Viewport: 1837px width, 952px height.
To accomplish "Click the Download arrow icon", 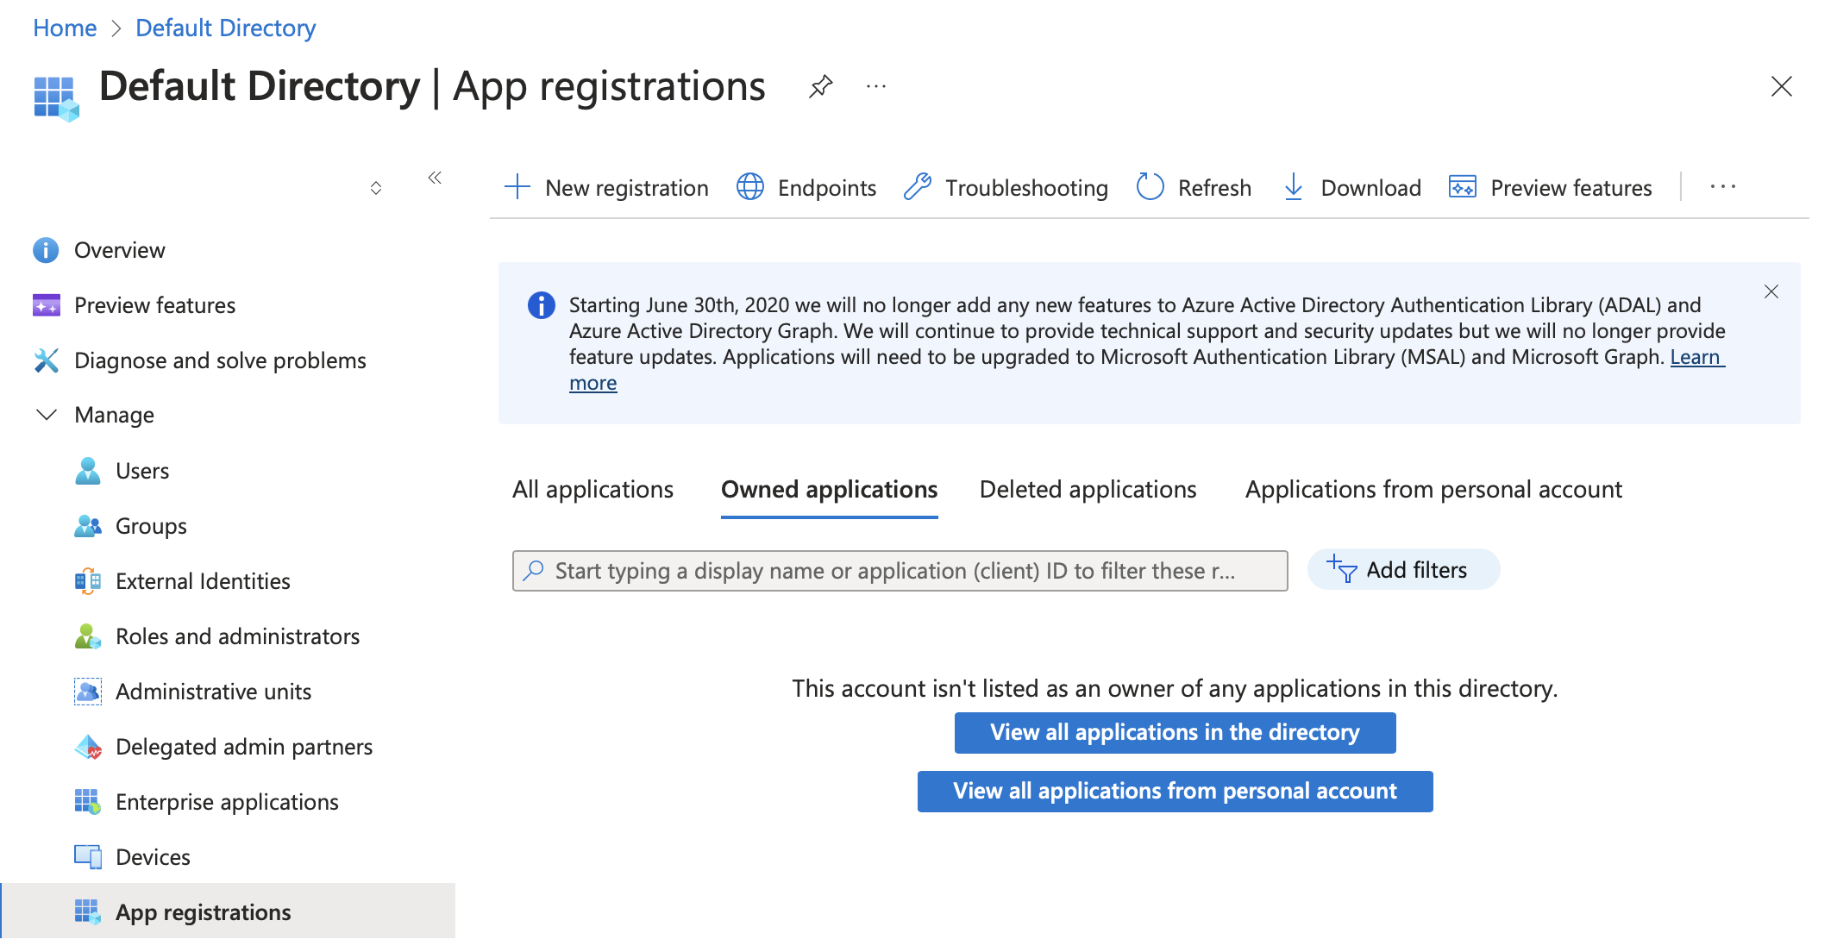I will (1293, 187).
